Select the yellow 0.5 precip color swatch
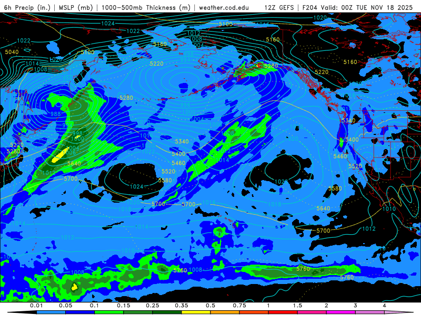This screenshot has width=421, height=315. click(x=196, y=312)
